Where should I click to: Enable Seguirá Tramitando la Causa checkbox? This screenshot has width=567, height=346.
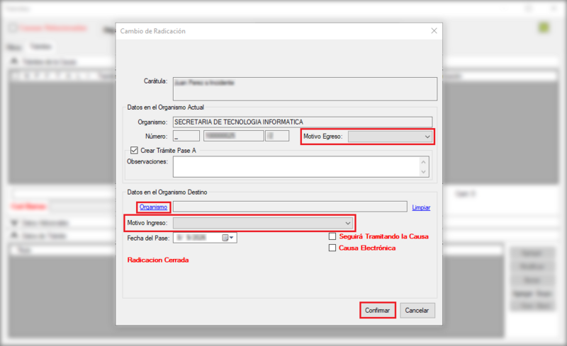pos(332,236)
